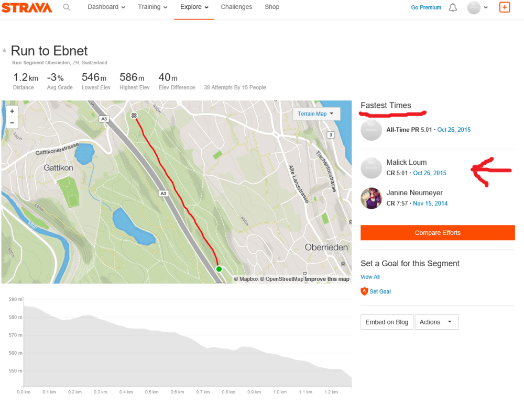Open the search magnifier
This screenshot has height=406, width=524.
pyautogui.click(x=67, y=7)
